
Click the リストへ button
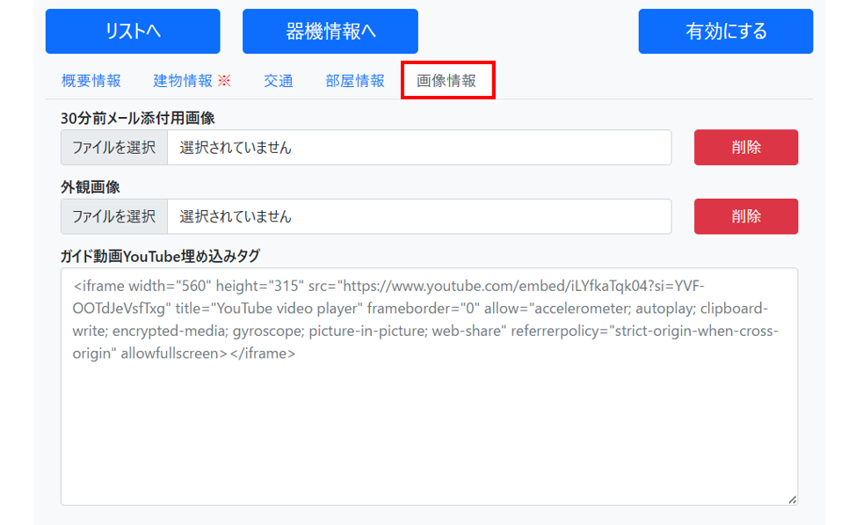coord(133,32)
